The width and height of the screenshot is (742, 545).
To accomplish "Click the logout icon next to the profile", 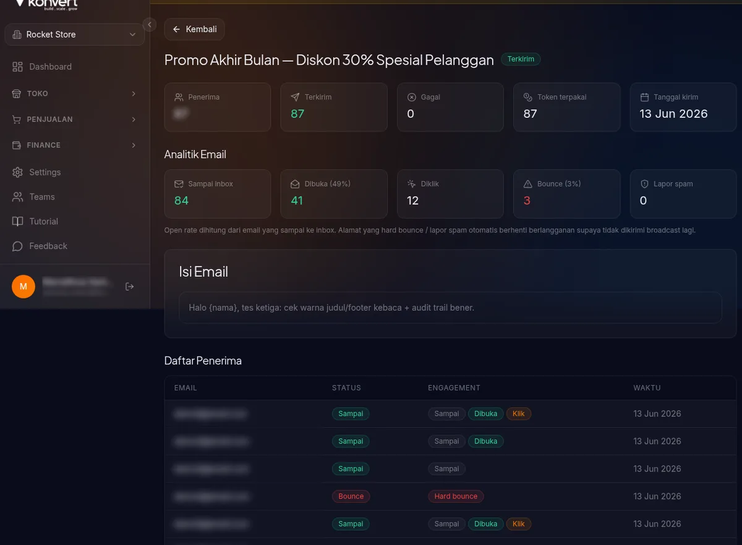I will (129, 287).
